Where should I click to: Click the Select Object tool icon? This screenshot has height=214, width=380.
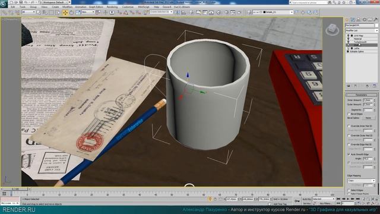coord(39,12)
